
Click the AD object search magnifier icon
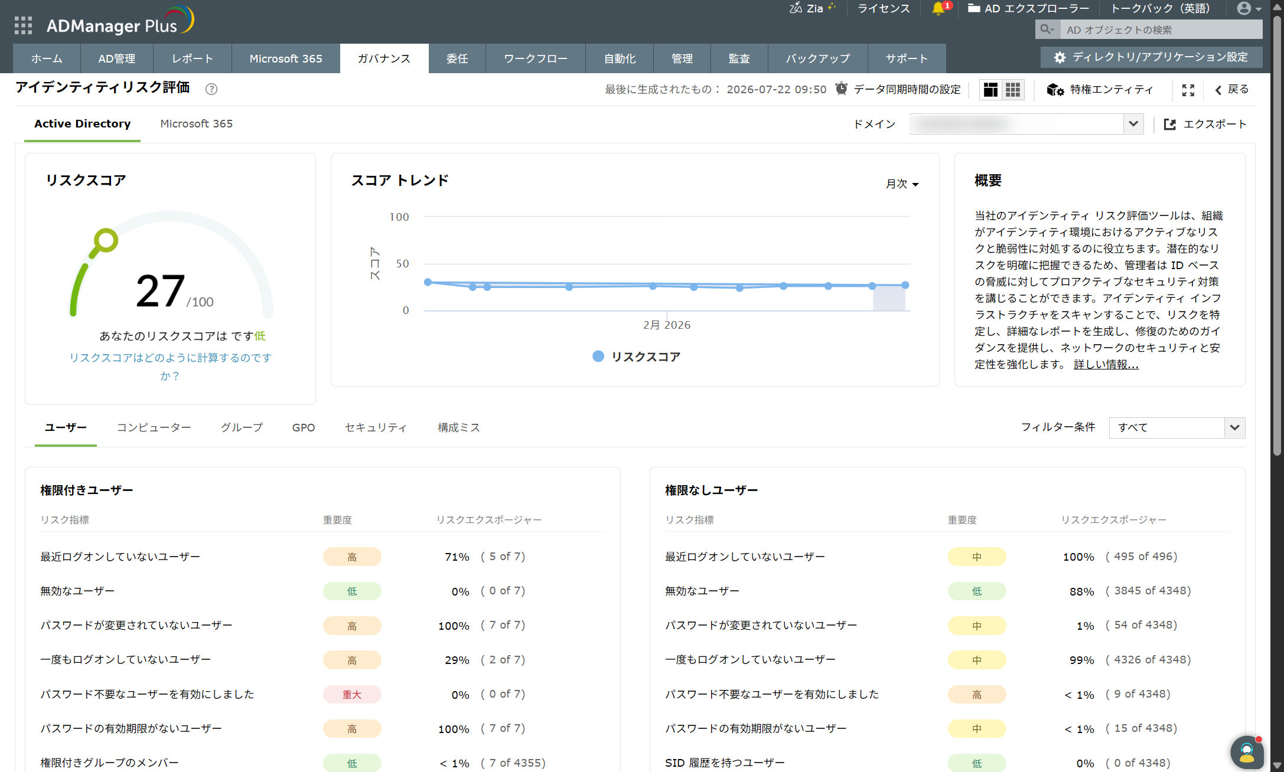click(1046, 29)
